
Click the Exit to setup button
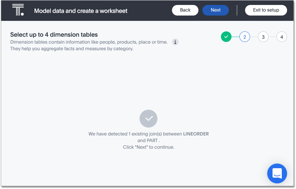pyautogui.click(x=266, y=10)
